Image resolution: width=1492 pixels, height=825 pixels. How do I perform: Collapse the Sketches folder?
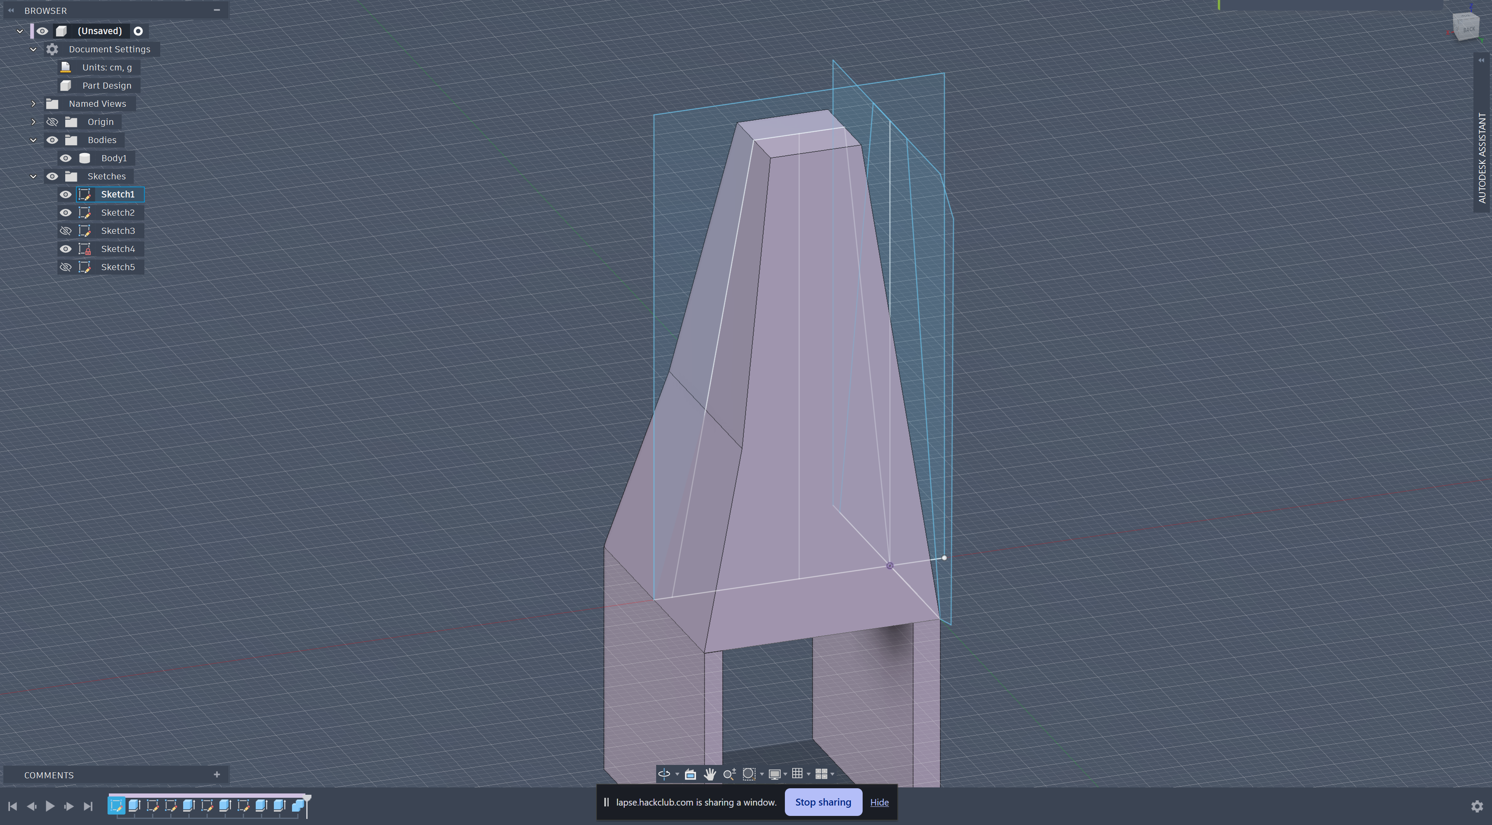coord(33,176)
